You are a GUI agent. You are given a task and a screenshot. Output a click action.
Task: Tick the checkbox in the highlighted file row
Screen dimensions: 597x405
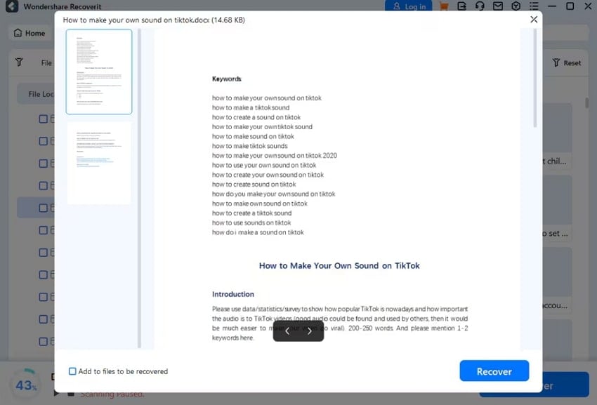coord(44,208)
